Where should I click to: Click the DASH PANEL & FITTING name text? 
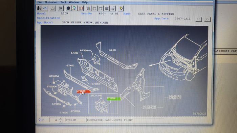click(156, 14)
